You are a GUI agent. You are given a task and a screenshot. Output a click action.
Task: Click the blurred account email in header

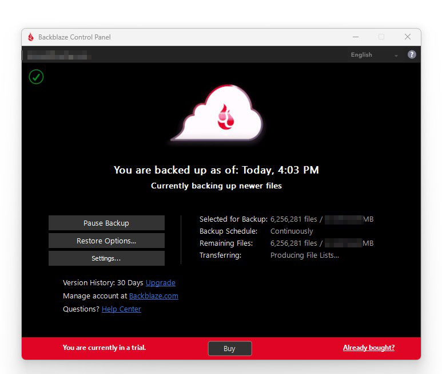(57, 55)
